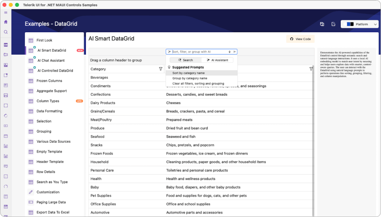Open the hamburger menu in left rail
The image size is (381, 217).
6,13
